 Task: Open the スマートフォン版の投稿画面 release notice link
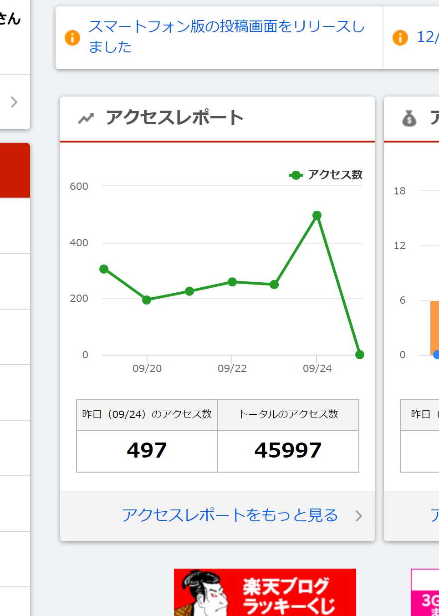tap(226, 36)
